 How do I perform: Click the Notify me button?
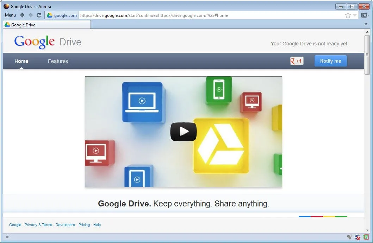330,61
